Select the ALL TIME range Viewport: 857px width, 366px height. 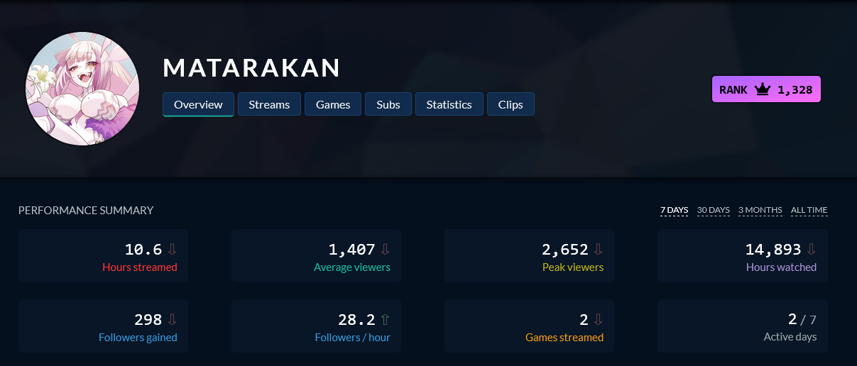point(809,210)
